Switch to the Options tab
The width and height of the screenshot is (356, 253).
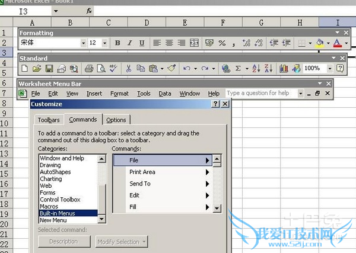pyautogui.click(x=116, y=120)
